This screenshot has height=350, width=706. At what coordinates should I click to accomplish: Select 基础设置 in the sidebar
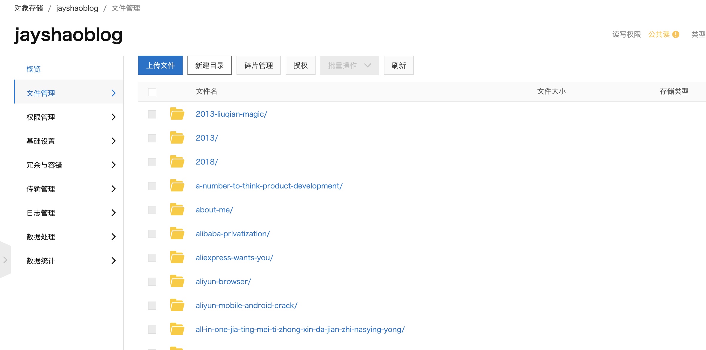[x=41, y=141]
